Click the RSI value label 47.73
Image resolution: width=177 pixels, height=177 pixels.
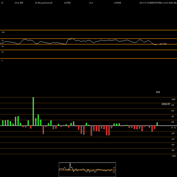click(163, 44)
